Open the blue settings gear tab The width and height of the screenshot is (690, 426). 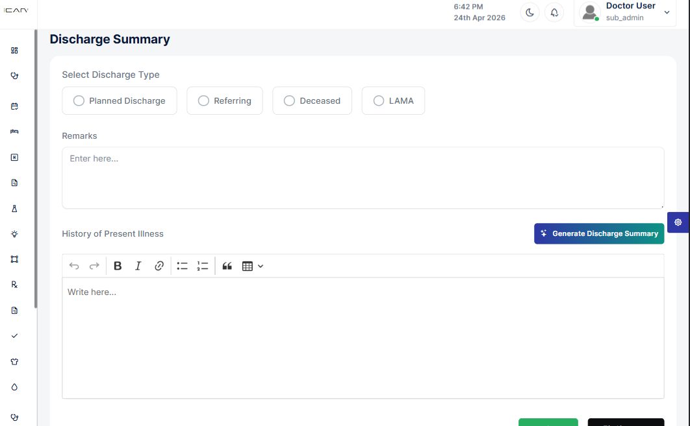pos(678,222)
